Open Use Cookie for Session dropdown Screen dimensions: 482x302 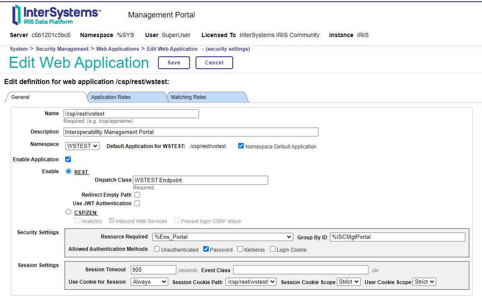pyautogui.click(x=149, y=282)
